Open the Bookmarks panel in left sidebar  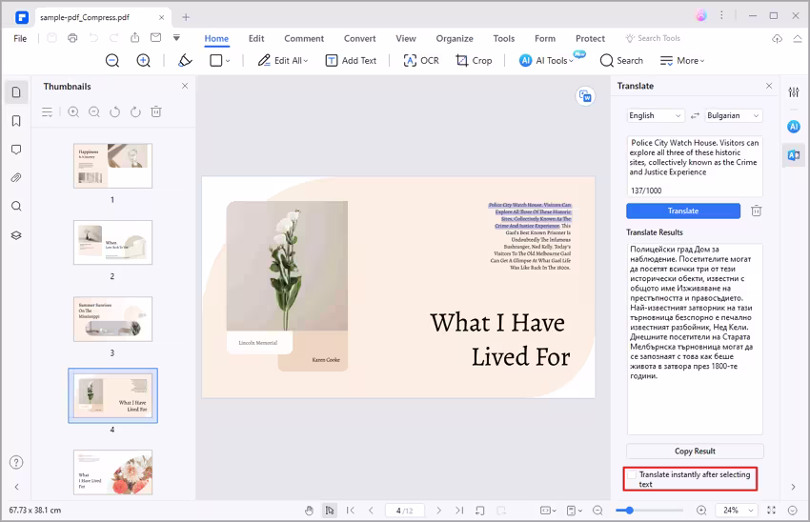[x=16, y=121]
